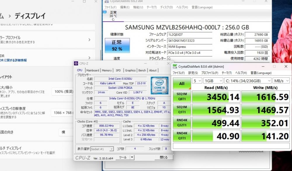Image resolution: width=292 pixels, height=171 pixels.
Task: Open the test count dropdown showing 5
Action: point(197,81)
